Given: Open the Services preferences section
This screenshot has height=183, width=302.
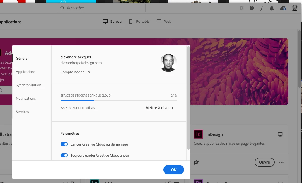Looking at the screenshot, I should [x=22, y=112].
